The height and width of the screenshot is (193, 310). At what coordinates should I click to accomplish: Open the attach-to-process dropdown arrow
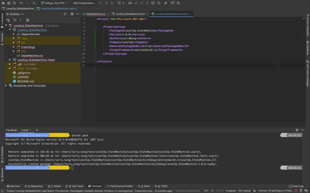click(123, 3)
